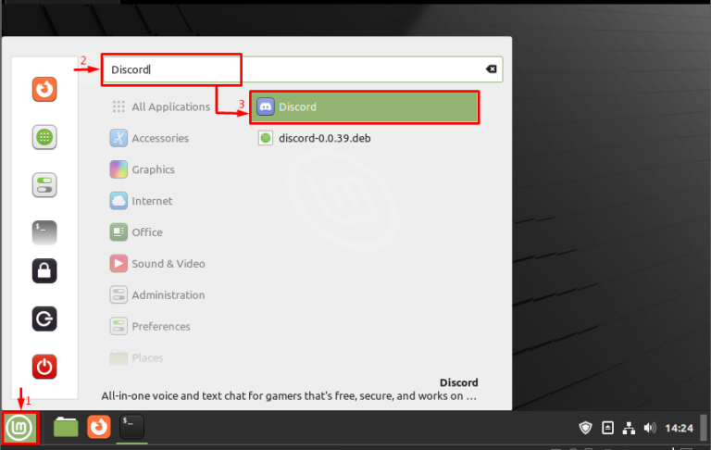Launch the Discord application result
This screenshot has height=450, width=711.
[x=365, y=107]
